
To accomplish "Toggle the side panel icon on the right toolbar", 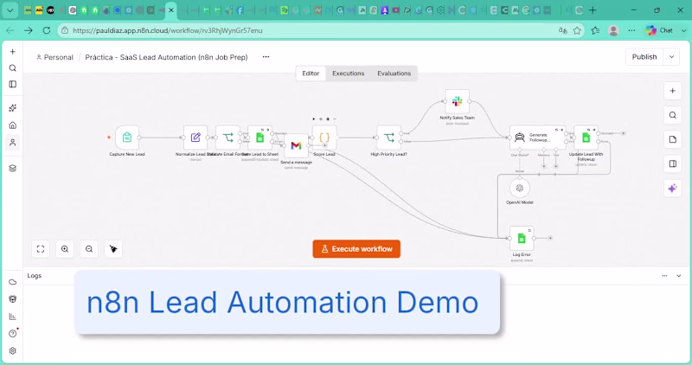I will point(673,163).
